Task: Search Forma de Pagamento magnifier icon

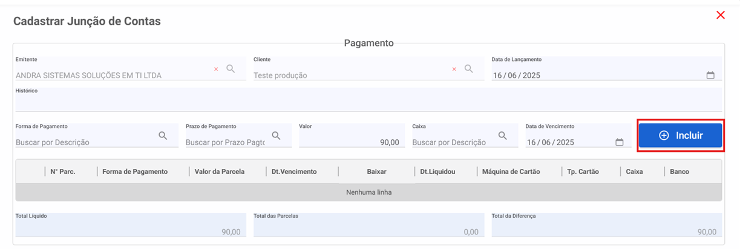Action: click(x=163, y=136)
